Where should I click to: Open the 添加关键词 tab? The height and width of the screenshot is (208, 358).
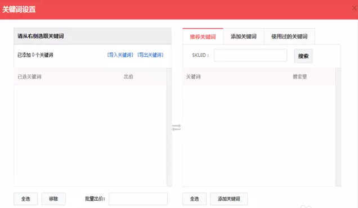(x=244, y=37)
